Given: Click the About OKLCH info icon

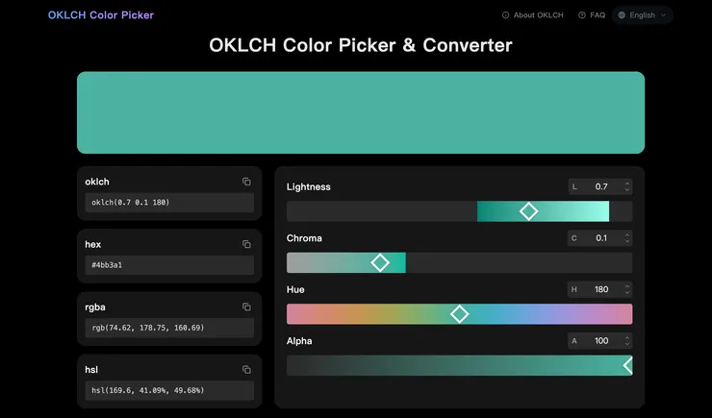Looking at the screenshot, I should pos(506,15).
